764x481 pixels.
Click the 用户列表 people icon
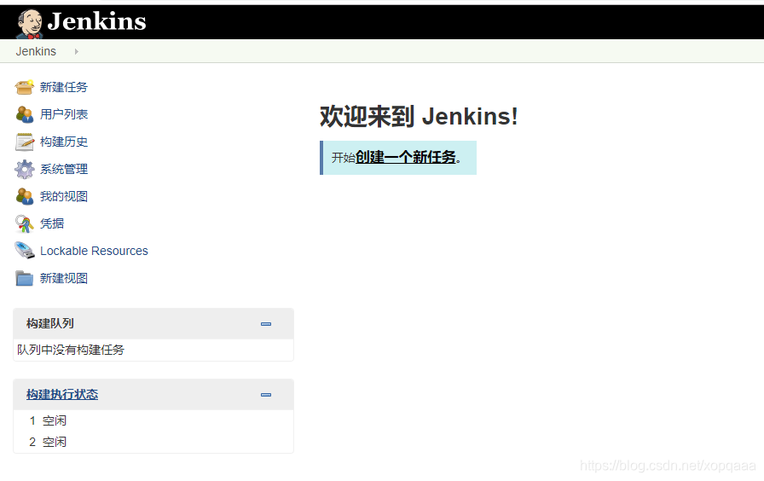pos(24,114)
